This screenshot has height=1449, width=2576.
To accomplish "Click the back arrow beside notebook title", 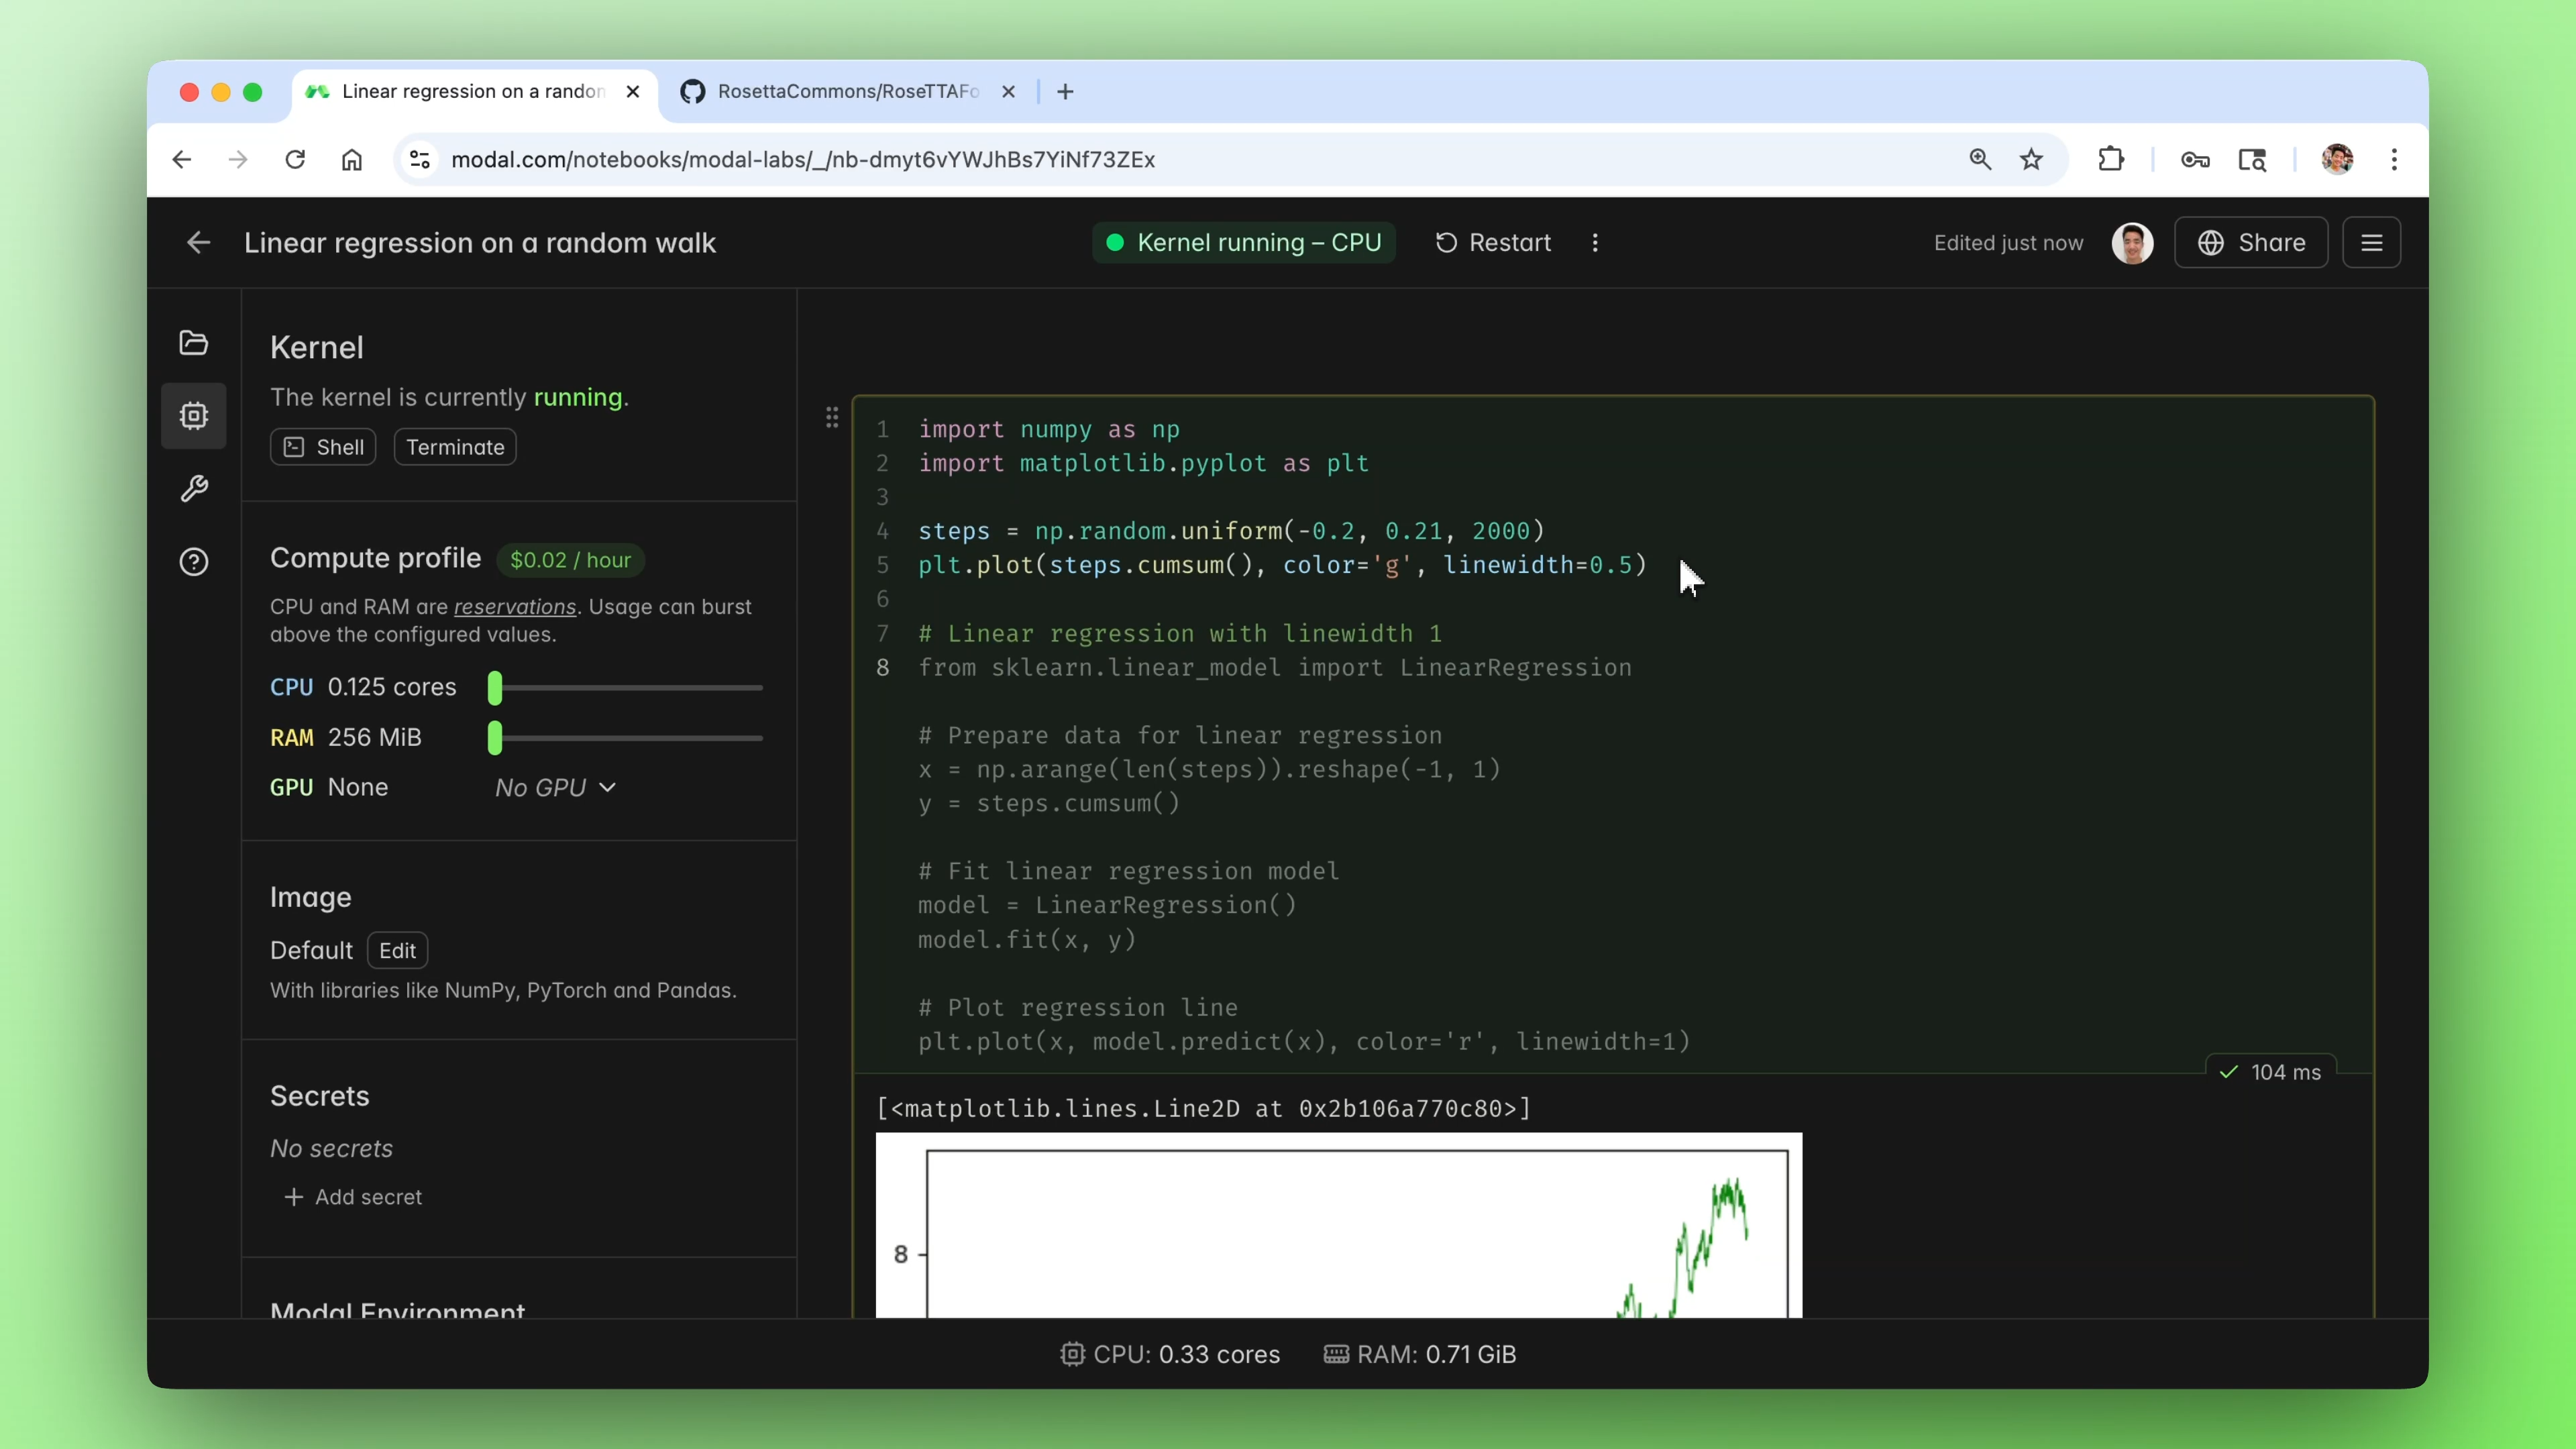I will coord(198,243).
